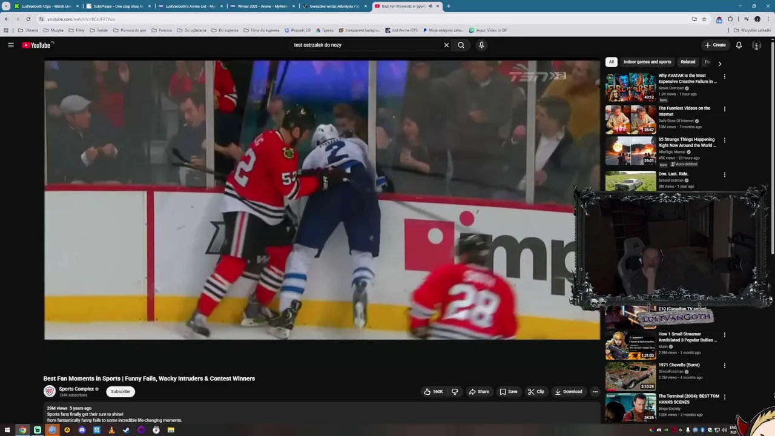
Task: Open the browser extensions puzzle icon
Action: [x=730, y=19]
